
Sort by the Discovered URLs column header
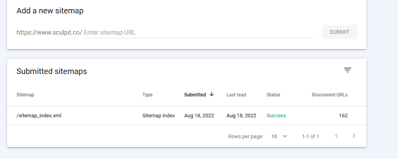329,95
